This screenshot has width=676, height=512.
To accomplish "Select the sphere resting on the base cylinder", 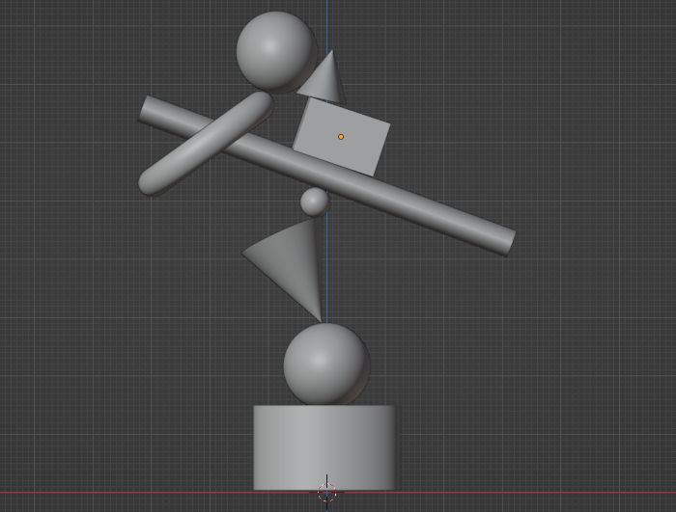I will click(x=326, y=364).
